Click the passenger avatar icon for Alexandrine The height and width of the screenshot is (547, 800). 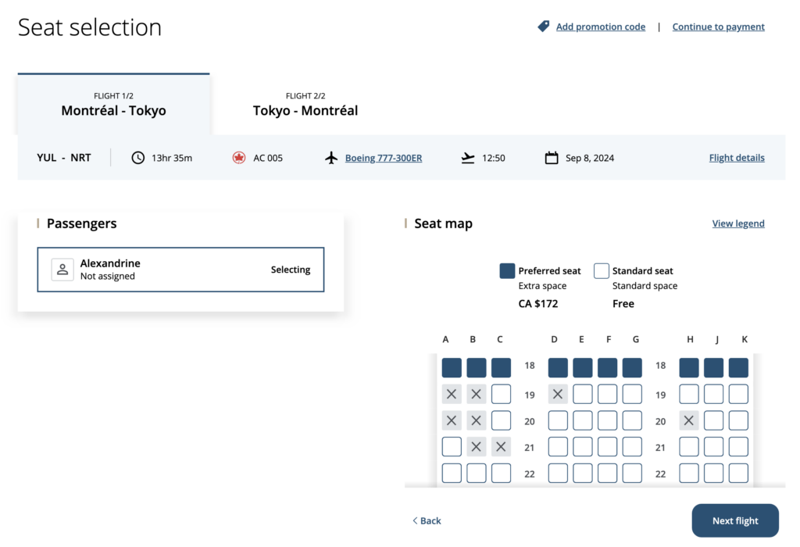62,270
